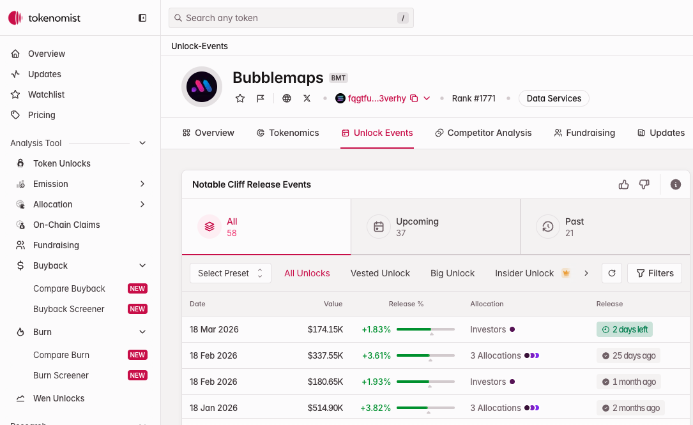Expand the Emission sidebar submenu
693x425 pixels.
click(x=142, y=184)
